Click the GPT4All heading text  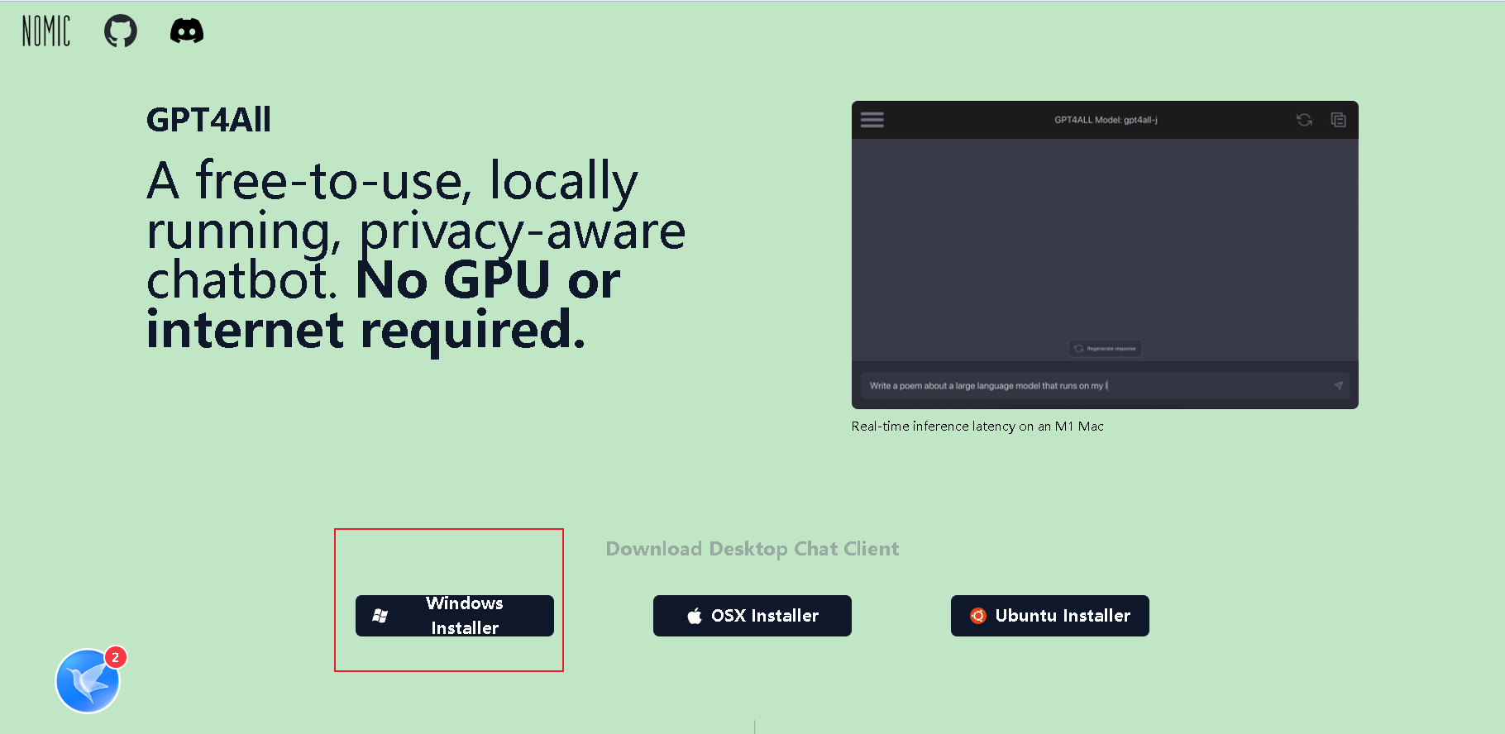[208, 120]
